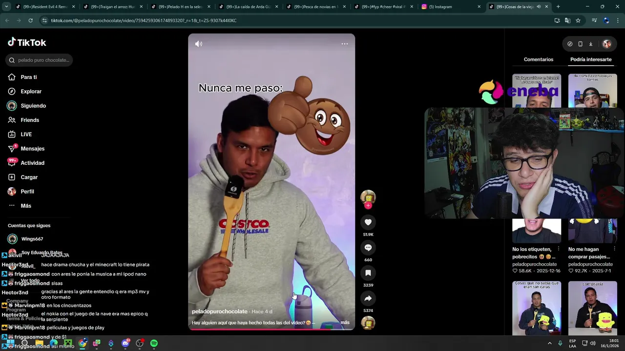The height and width of the screenshot is (351, 625).
Task: Switch to the Podría interesarte tab
Action: coord(591,59)
